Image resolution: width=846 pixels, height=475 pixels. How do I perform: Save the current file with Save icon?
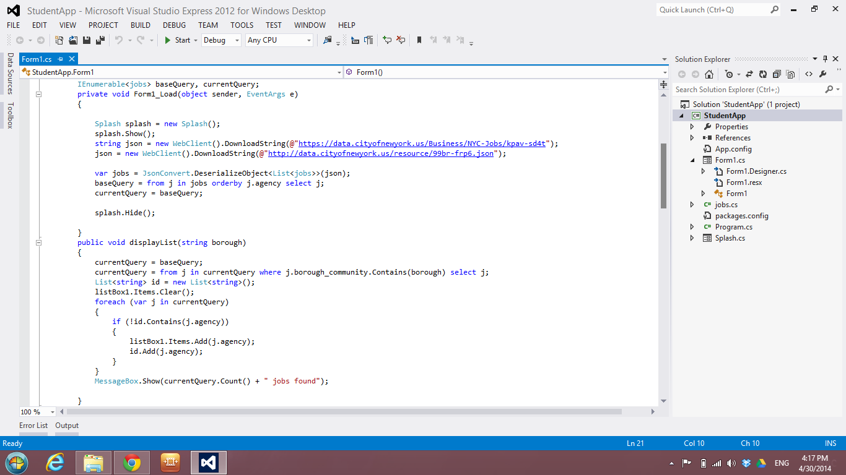[x=87, y=40]
